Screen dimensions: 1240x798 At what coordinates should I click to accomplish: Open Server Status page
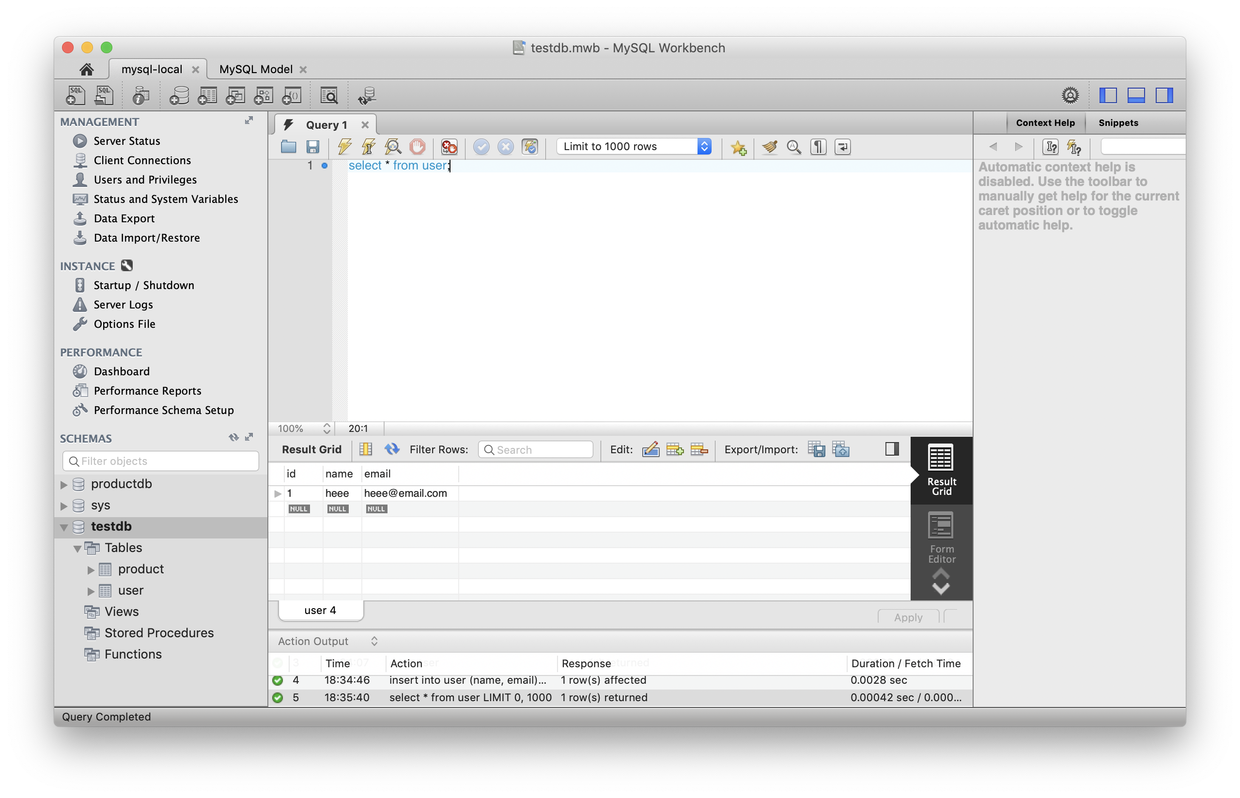(127, 141)
